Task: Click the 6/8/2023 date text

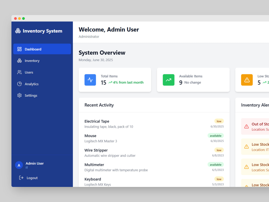Action: tap(218, 155)
